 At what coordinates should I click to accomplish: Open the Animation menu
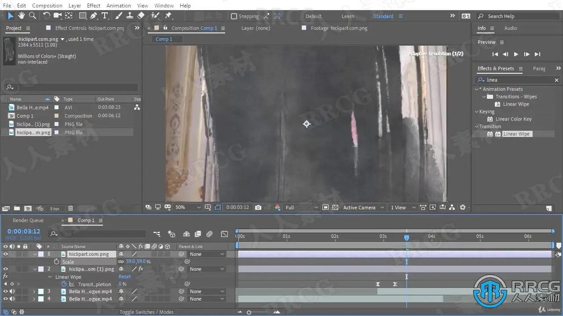click(x=118, y=5)
